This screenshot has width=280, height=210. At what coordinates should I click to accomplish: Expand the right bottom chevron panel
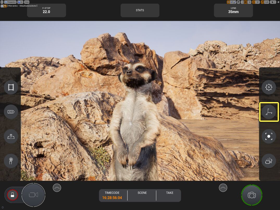[223, 188]
